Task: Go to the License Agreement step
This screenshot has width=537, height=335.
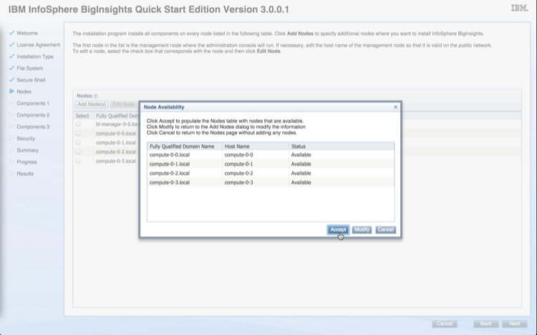Action: [39, 45]
